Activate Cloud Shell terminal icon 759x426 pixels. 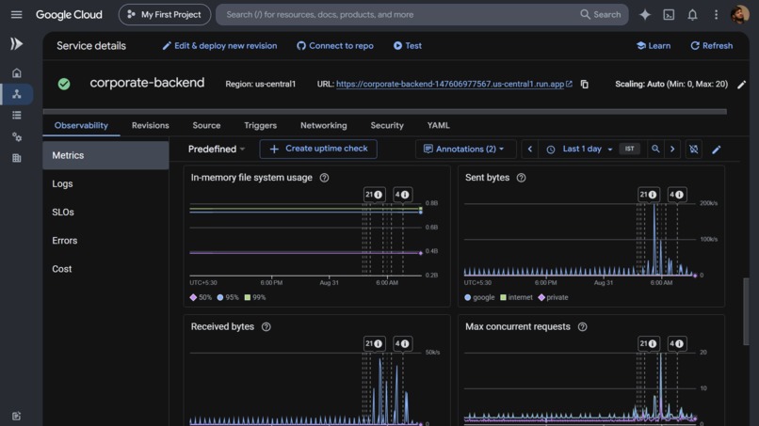coord(669,14)
